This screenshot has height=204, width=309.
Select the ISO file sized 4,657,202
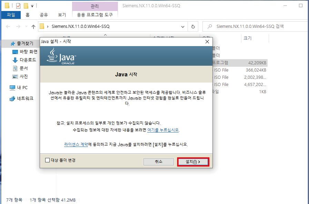pos(240,85)
